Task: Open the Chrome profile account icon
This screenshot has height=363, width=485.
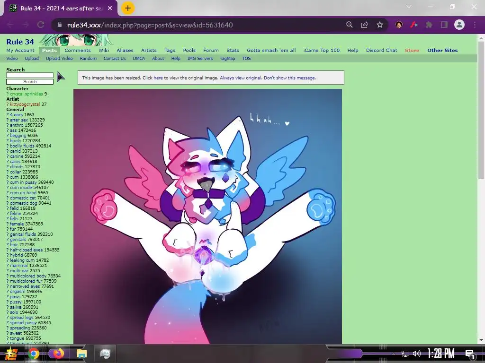Action: click(459, 25)
